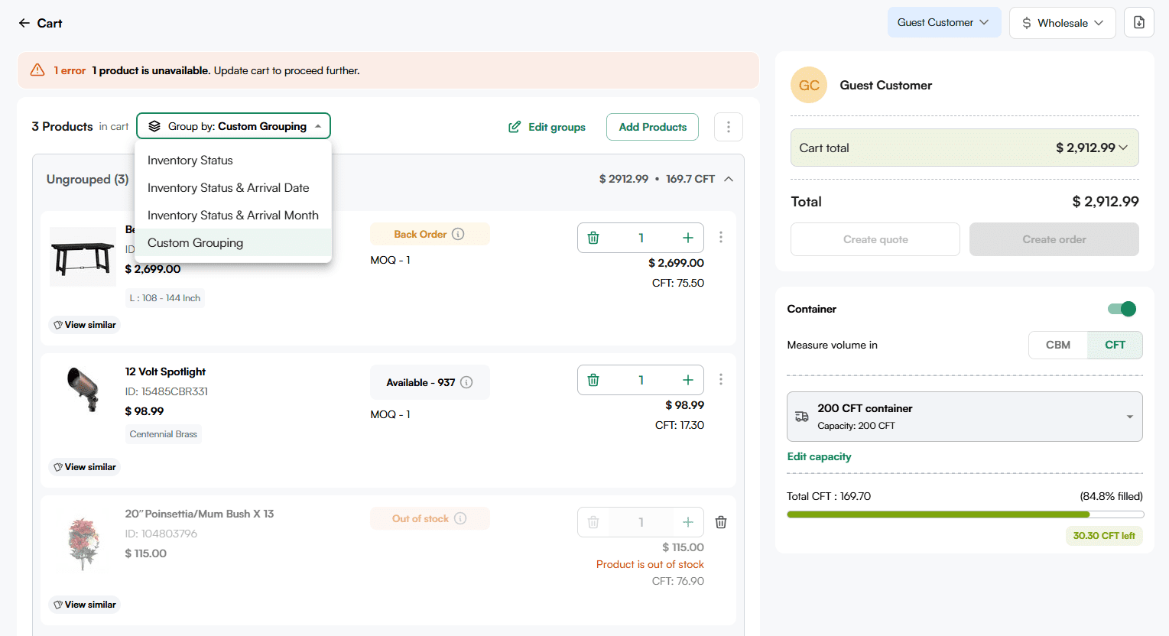The height and width of the screenshot is (636, 1169).
Task: Choose Inventory Status & Arrival Month grouping
Action: 232,216
